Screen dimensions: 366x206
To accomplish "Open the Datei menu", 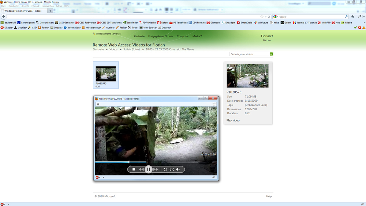I will pyautogui.click(x=4, y=6).
